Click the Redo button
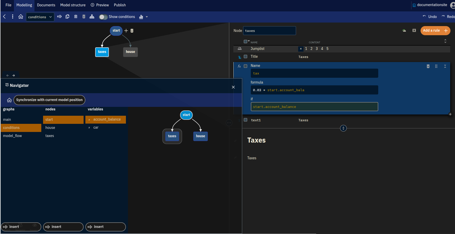This screenshot has height=234, width=455. pos(448,17)
